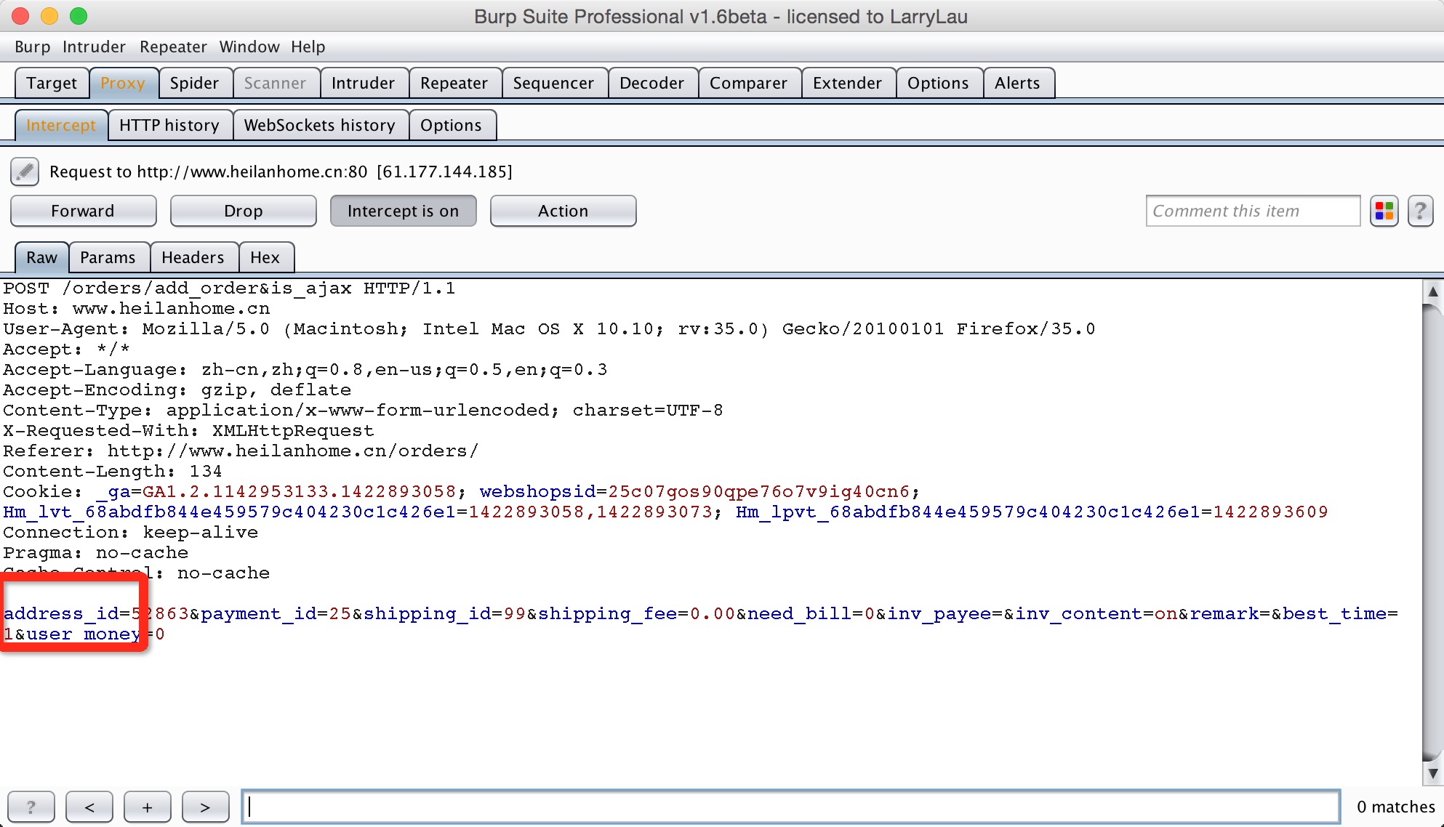
Task: Select the Raw view tab
Action: (41, 257)
